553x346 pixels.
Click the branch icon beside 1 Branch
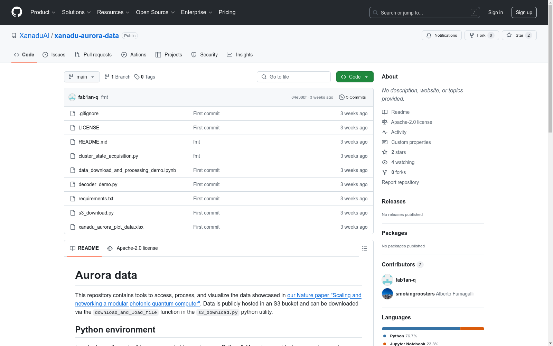[x=107, y=77]
